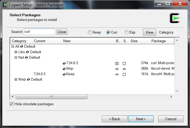The image size is (190, 128).
Task: Click the Size column header
Action: click(139, 41)
